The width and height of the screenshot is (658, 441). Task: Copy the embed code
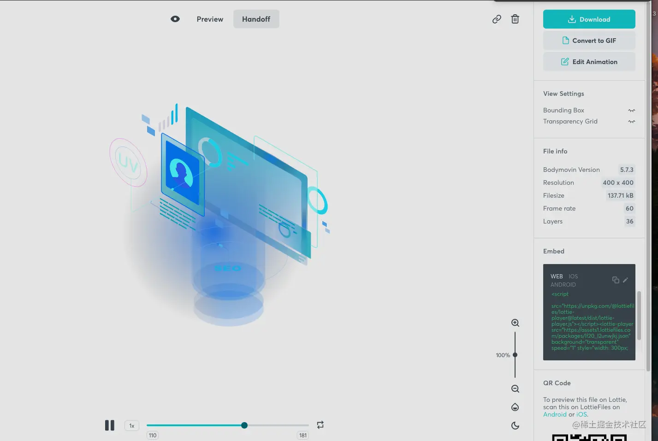click(616, 280)
